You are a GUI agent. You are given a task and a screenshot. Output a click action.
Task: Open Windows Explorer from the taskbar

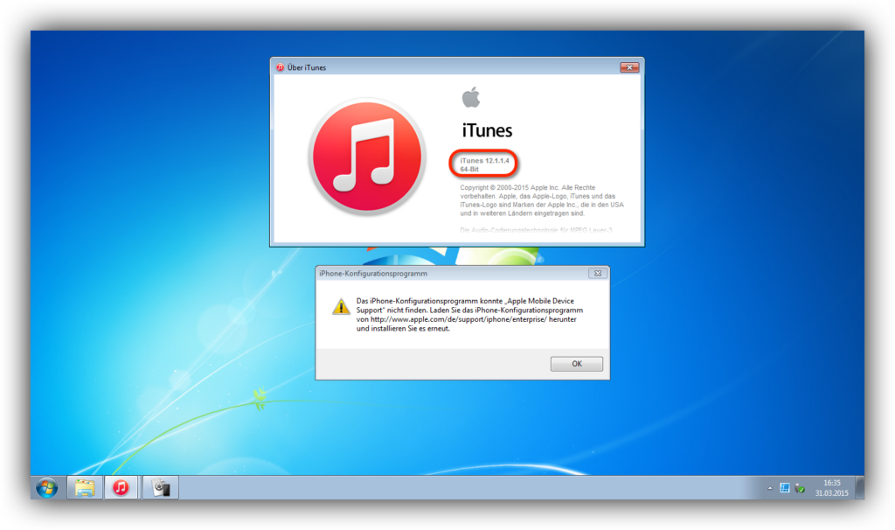tap(85, 488)
